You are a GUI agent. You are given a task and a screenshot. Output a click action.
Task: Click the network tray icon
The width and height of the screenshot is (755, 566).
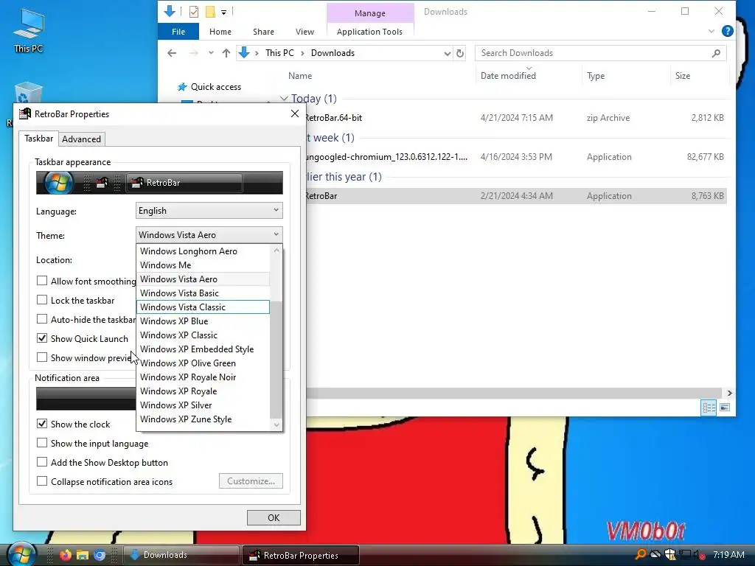(x=685, y=554)
